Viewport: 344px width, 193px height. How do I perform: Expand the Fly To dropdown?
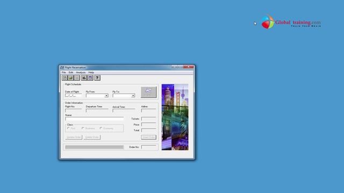pos(133,95)
